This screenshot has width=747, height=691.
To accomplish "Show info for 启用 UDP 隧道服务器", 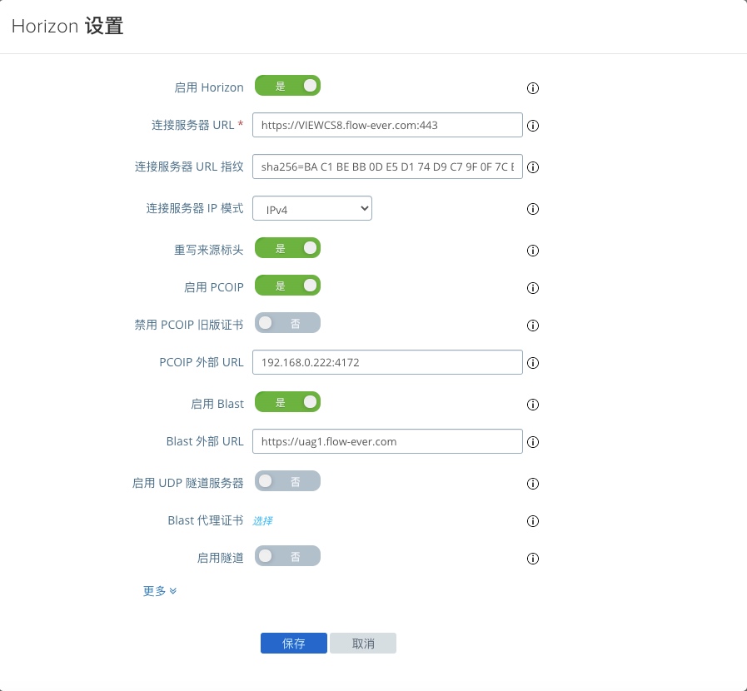I will [533, 484].
